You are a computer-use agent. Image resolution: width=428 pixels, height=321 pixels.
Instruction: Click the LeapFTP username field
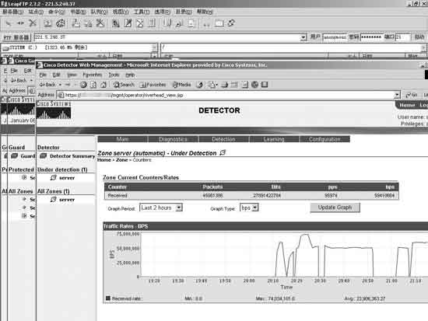pyautogui.click(x=335, y=37)
